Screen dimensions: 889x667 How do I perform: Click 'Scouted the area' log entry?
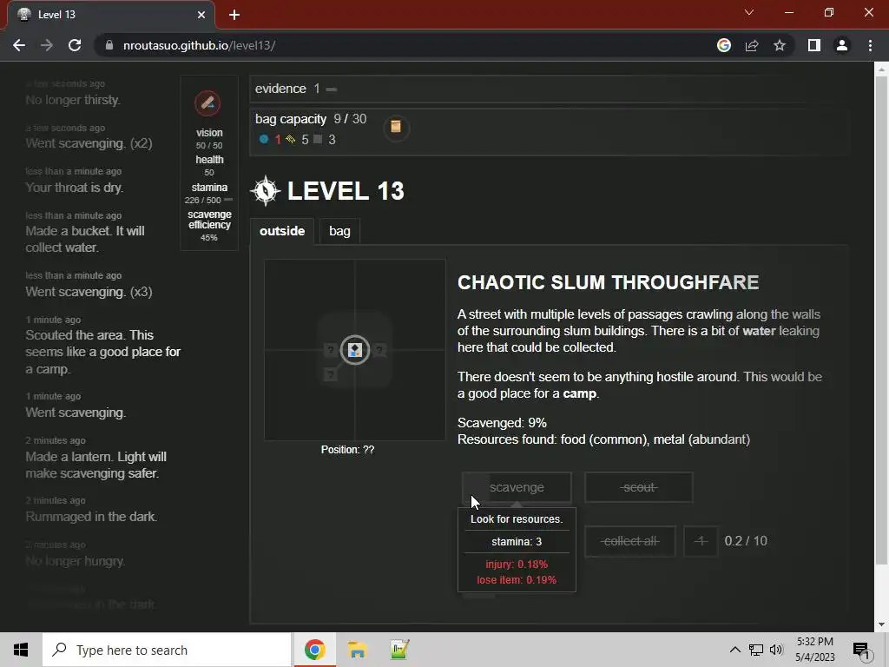pyautogui.click(x=103, y=353)
